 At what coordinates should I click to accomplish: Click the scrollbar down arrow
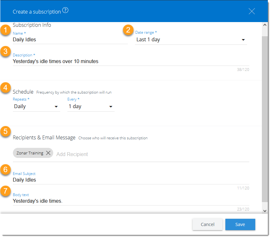pos(265,211)
